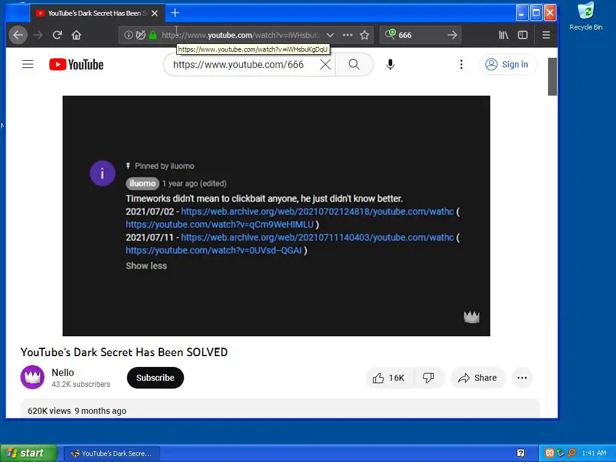The image size is (616, 462).
Task: Click the browser forward arrow
Action: click(38, 35)
